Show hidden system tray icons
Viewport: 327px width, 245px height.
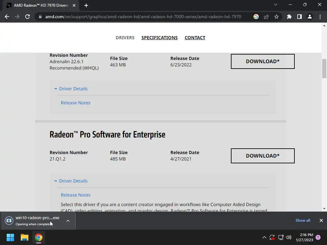[264, 237]
